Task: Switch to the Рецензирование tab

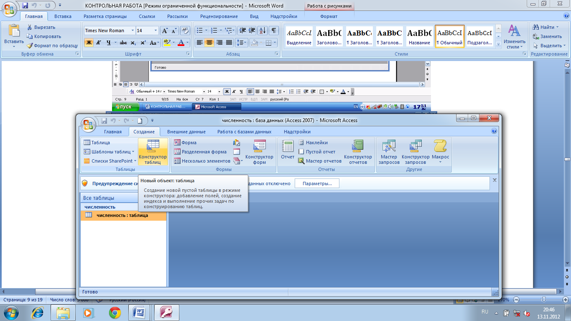Action: [x=219, y=16]
